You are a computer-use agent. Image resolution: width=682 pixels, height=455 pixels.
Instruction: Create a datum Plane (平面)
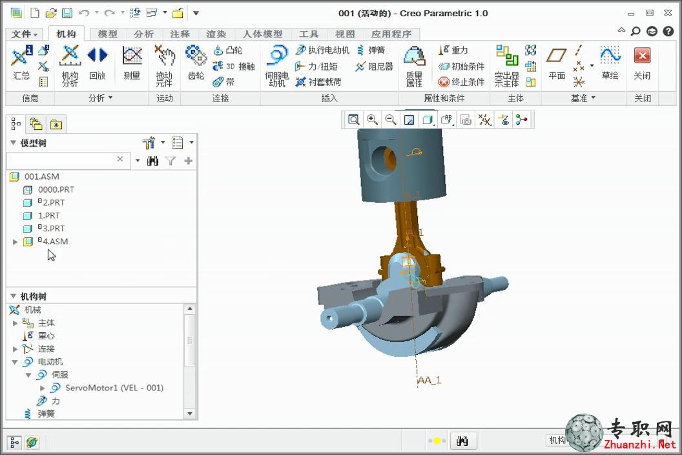point(557,63)
